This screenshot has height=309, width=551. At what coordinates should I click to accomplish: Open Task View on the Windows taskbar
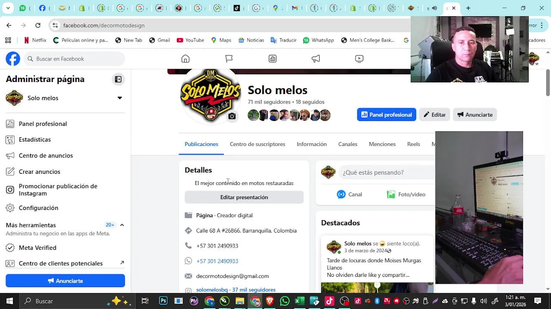(x=145, y=301)
